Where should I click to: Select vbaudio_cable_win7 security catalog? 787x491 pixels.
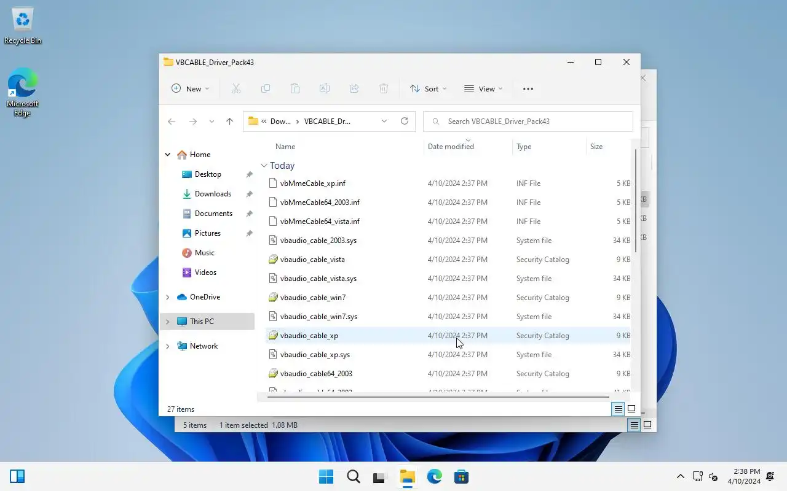point(449,298)
